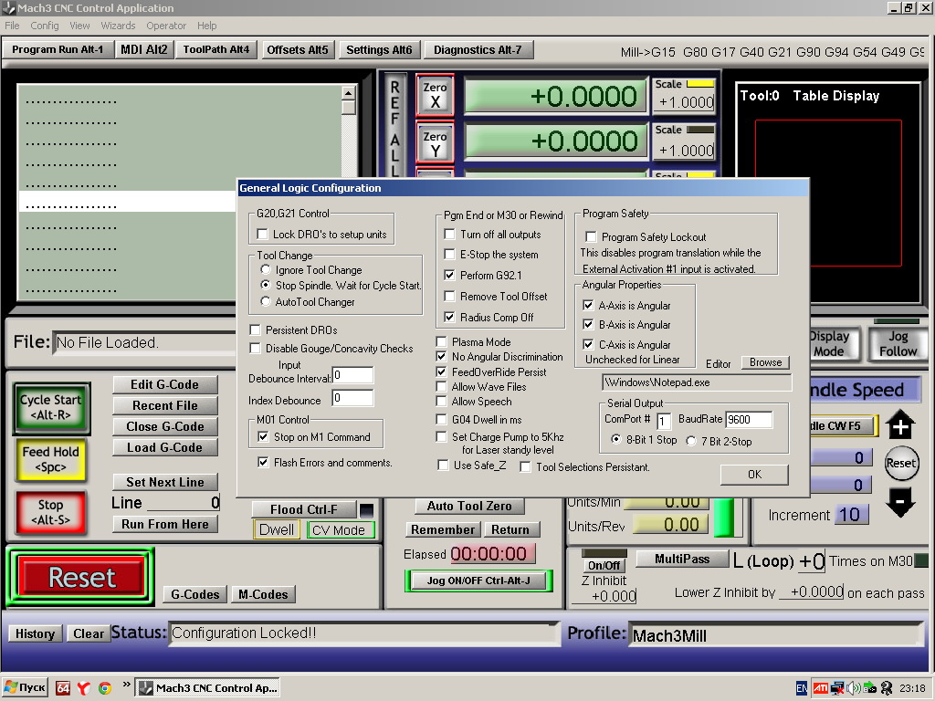Click the Flood Ctrl-F indicator LED
This screenshot has height=701, width=935.
(x=367, y=509)
